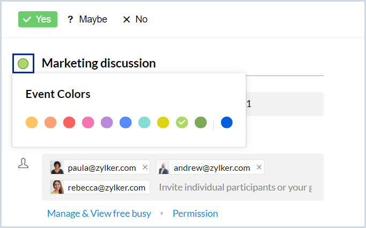
Task: Open the Permission link
Action: [x=195, y=214]
